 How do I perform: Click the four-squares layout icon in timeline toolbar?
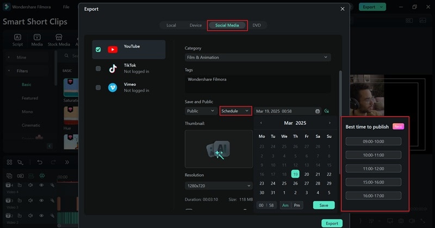(x=9, y=162)
